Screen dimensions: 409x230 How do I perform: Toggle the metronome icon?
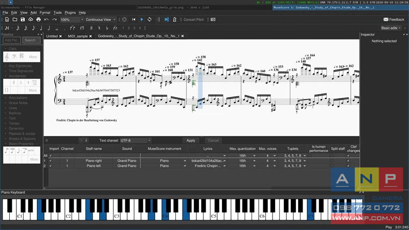pyautogui.click(x=174, y=19)
